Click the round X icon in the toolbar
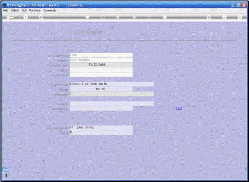This screenshot has width=249, height=182. (x=240, y=17)
